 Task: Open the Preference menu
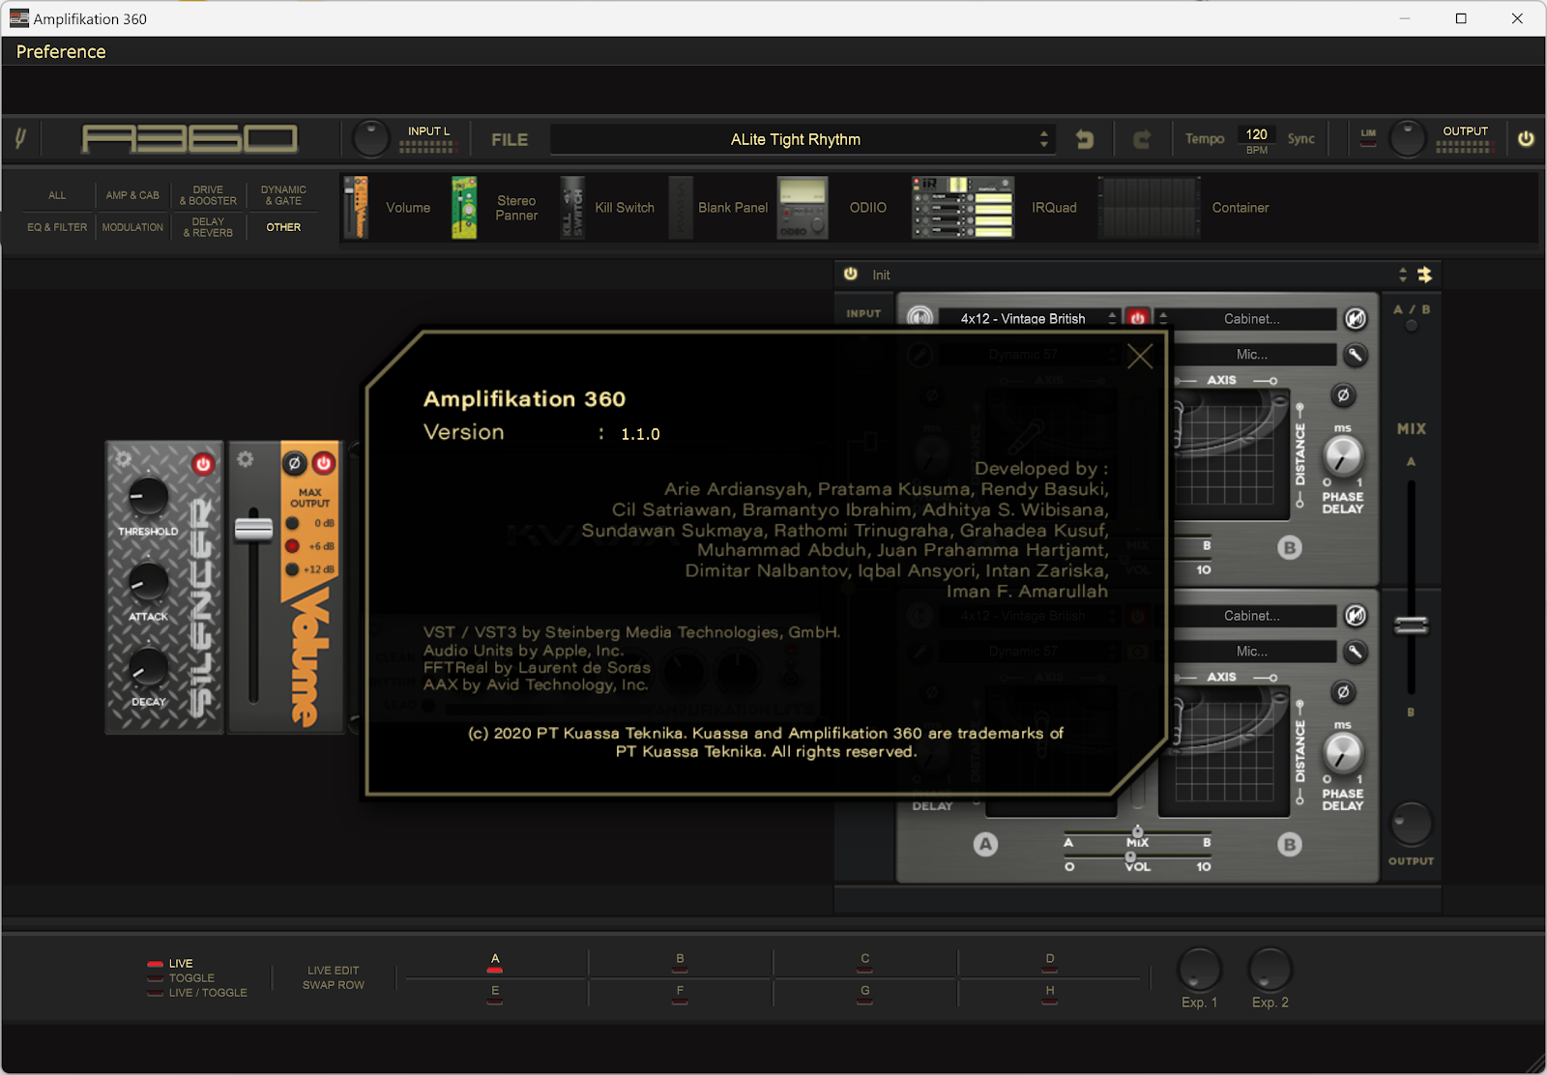(x=61, y=52)
